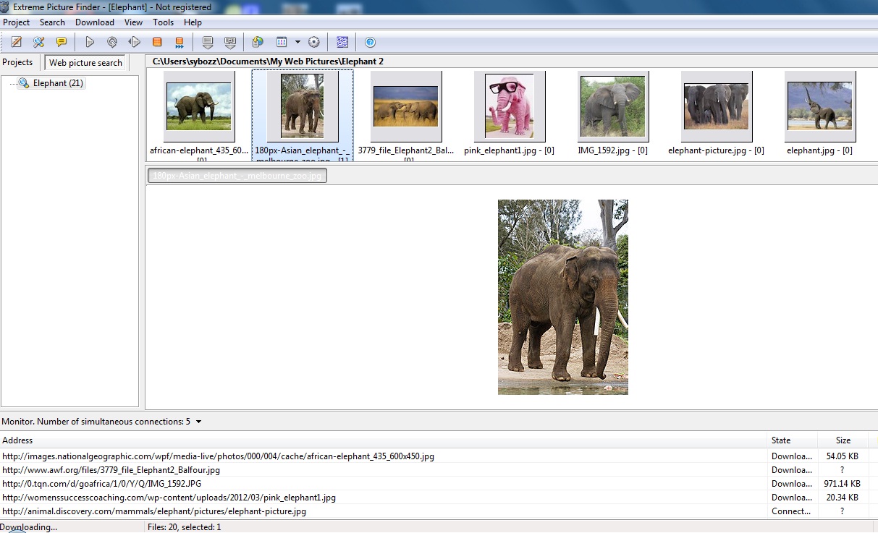Switch to Web picture search tab
The height and width of the screenshot is (533, 878).
(x=85, y=63)
